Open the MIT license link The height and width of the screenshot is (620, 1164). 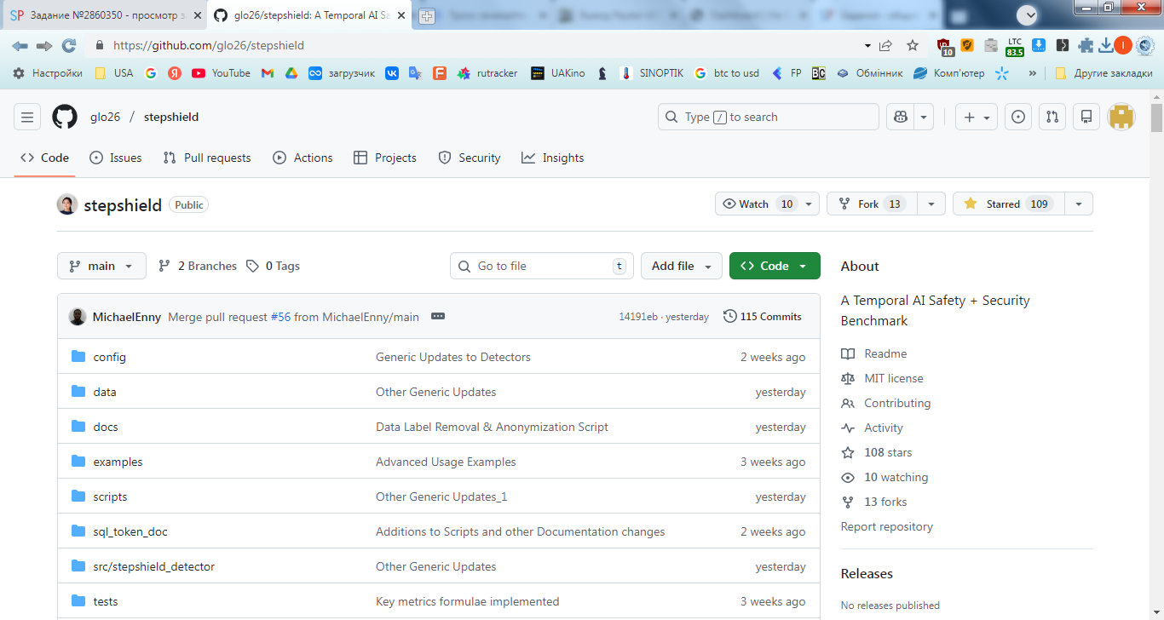coord(882,378)
